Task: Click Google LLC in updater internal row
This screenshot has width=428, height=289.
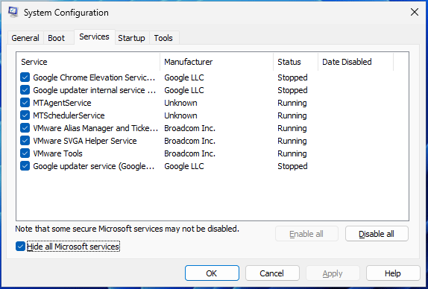Action: point(184,90)
